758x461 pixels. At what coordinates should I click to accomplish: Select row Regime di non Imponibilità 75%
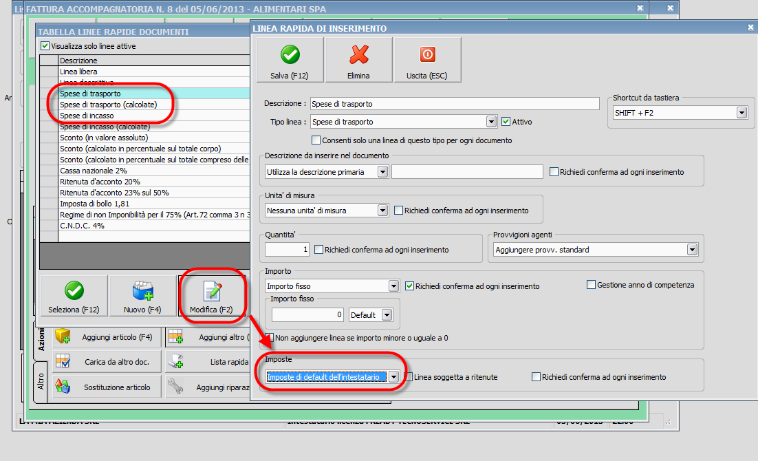pyautogui.click(x=153, y=215)
